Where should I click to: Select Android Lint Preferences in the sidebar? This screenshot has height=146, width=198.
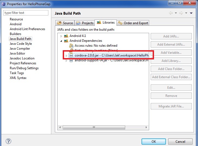[27, 29]
